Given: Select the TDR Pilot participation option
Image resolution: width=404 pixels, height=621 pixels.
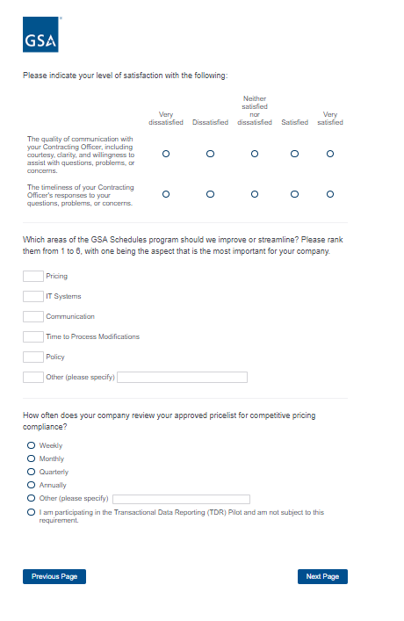Looking at the screenshot, I should 31,512.
